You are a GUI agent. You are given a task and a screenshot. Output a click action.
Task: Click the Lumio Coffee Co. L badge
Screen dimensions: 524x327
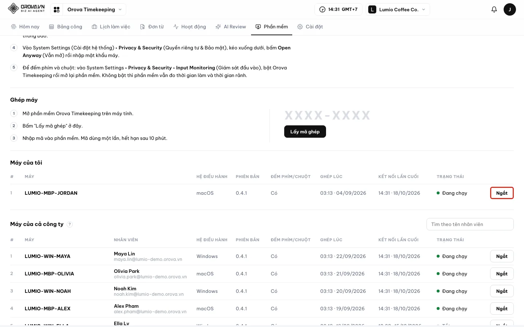click(372, 9)
